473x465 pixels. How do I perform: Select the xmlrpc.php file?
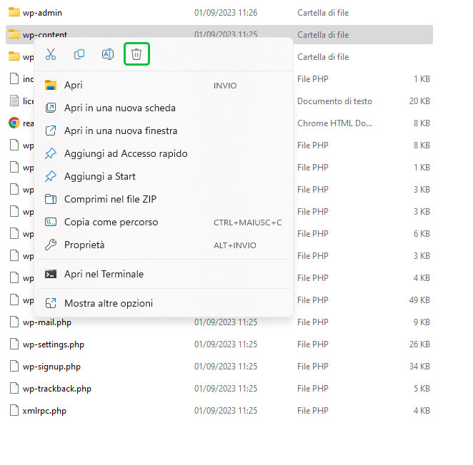click(44, 411)
